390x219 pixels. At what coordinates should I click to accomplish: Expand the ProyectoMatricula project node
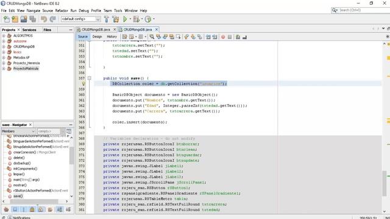click(x=4, y=69)
